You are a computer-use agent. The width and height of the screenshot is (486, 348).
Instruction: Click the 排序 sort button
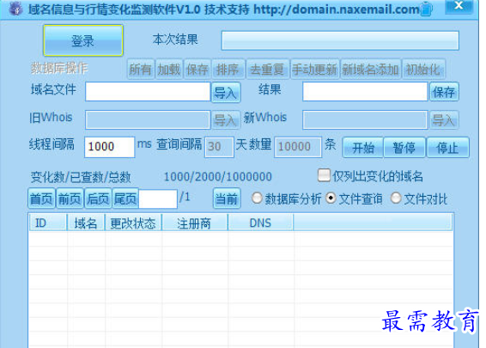[228, 69]
